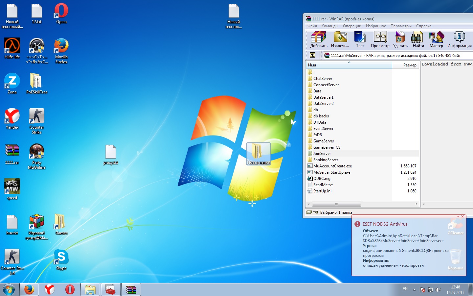Go up one folder level in WinRAR

coord(312,55)
